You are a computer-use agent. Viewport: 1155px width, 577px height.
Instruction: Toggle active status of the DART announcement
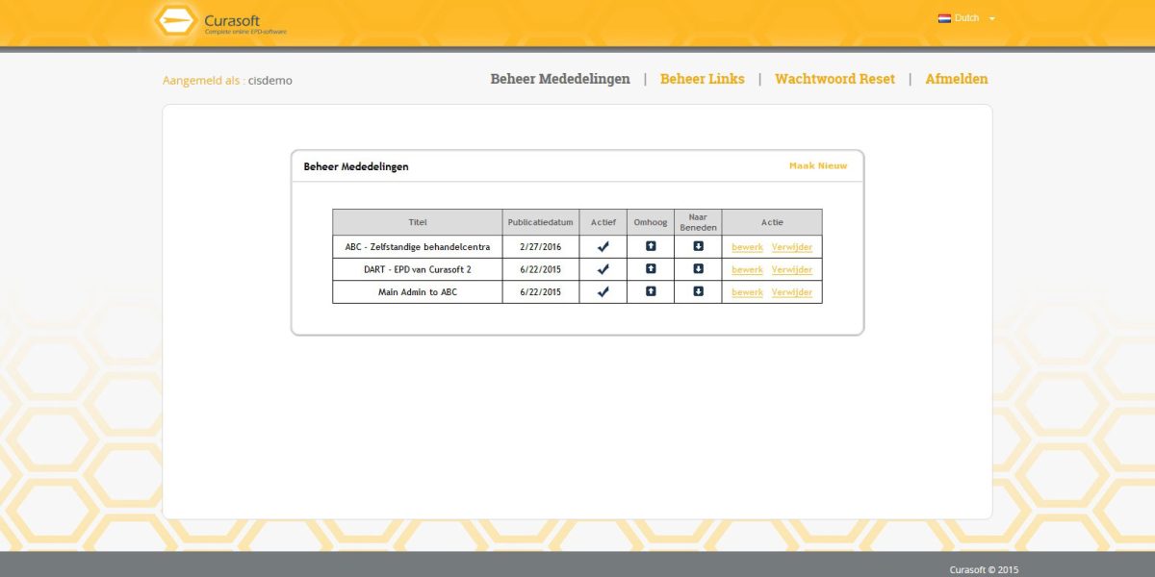[x=603, y=269]
